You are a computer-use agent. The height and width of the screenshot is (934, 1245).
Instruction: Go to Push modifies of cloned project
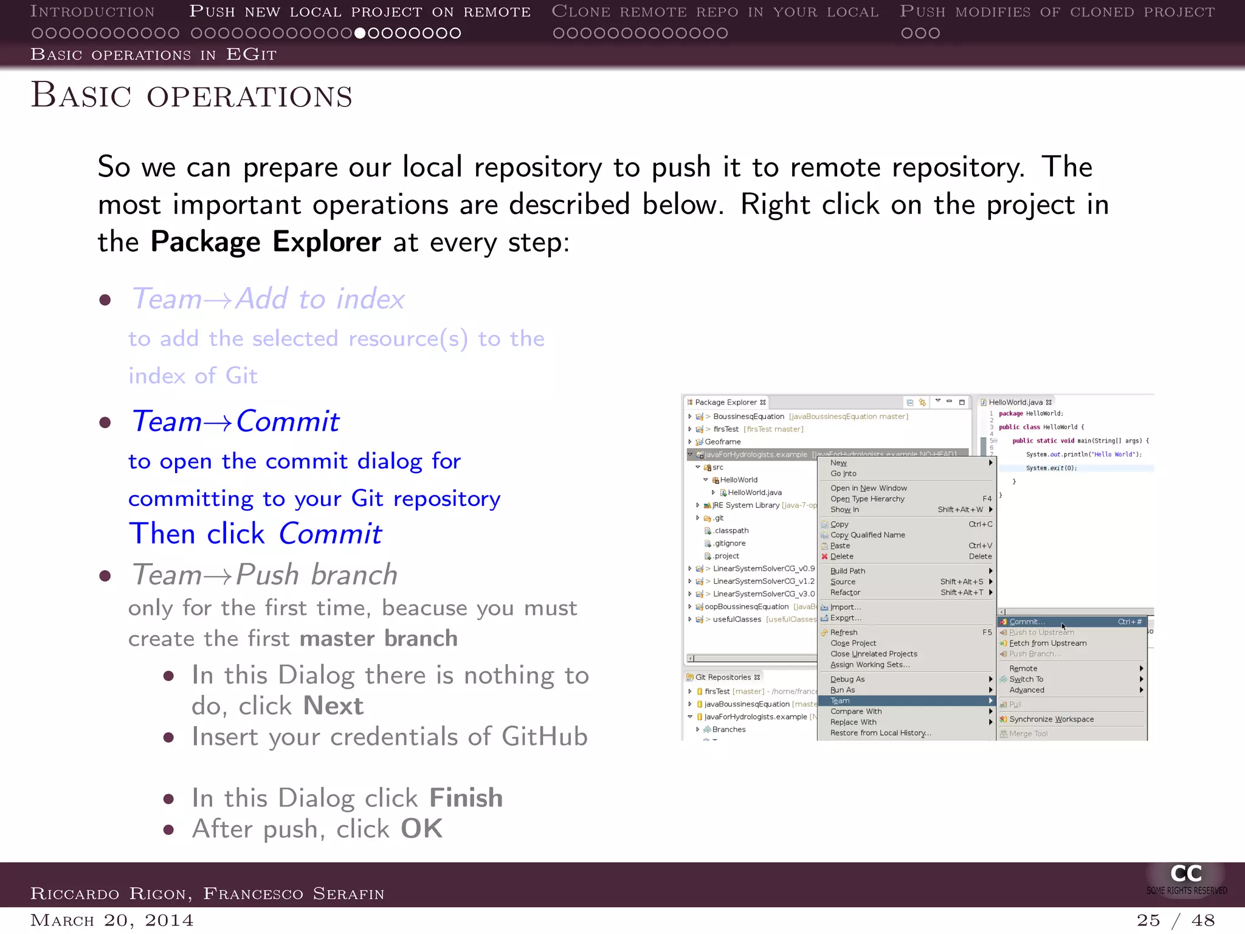coord(1058,12)
